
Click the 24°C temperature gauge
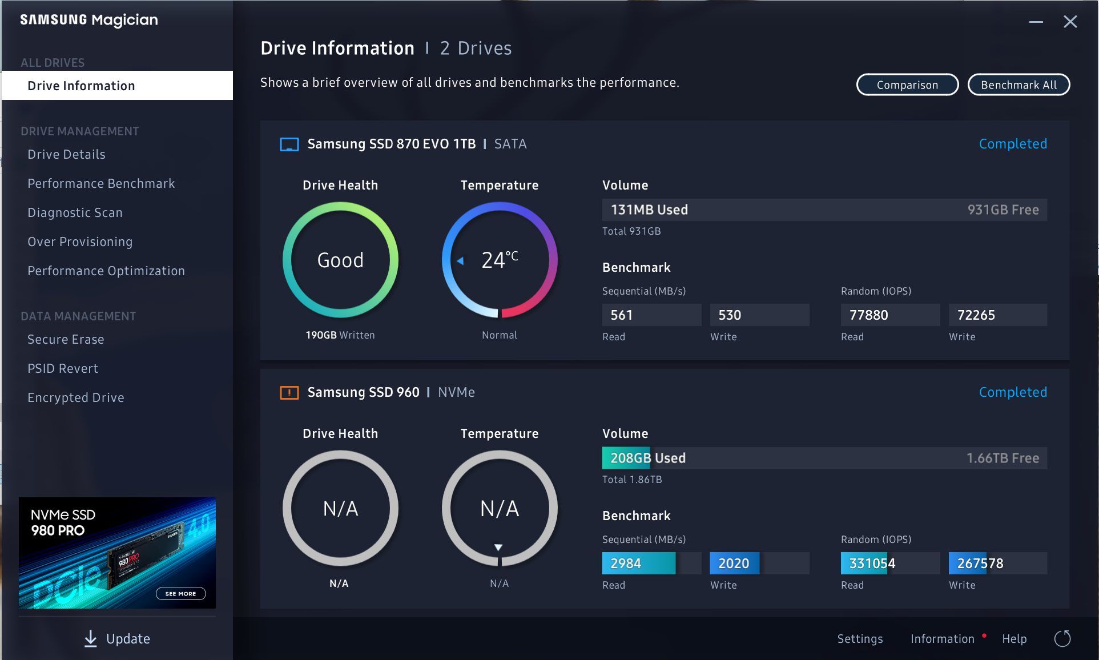(499, 260)
